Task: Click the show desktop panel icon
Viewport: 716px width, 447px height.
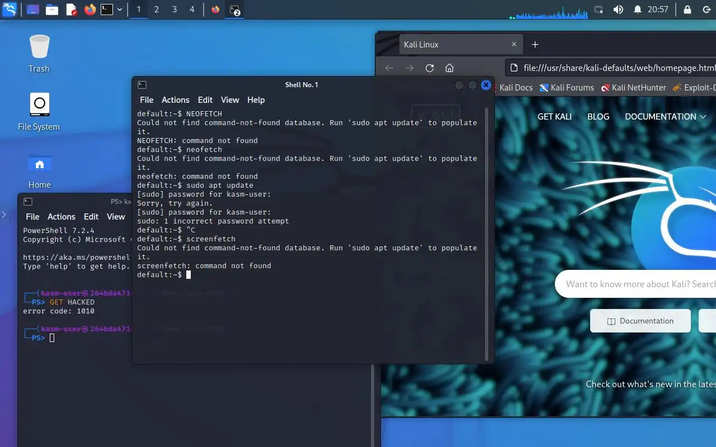Action: click(33, 9)
